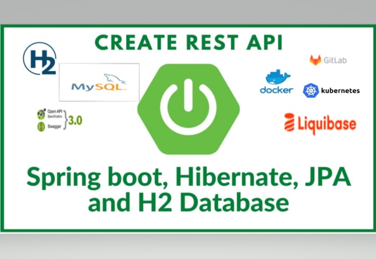
Task: Click the MySQL logo box
Action: tap(99, 82)
